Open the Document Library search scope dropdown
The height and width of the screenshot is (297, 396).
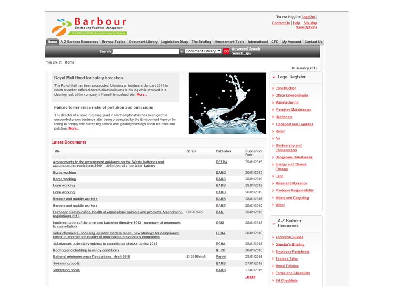coord(203,51)
